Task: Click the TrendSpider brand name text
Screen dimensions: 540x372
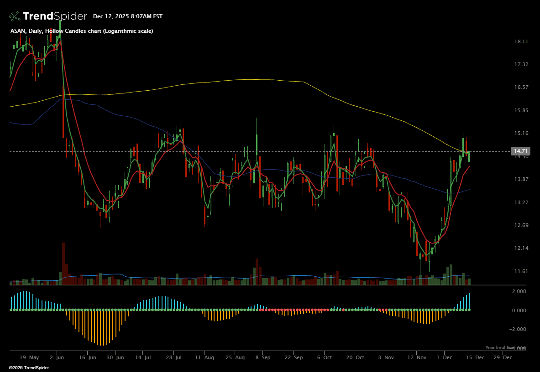Action: click(x=55, y=16)
